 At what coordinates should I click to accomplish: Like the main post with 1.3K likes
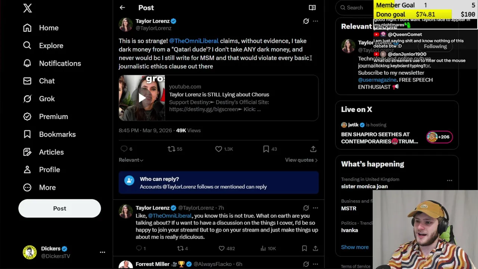pos(219,149)
